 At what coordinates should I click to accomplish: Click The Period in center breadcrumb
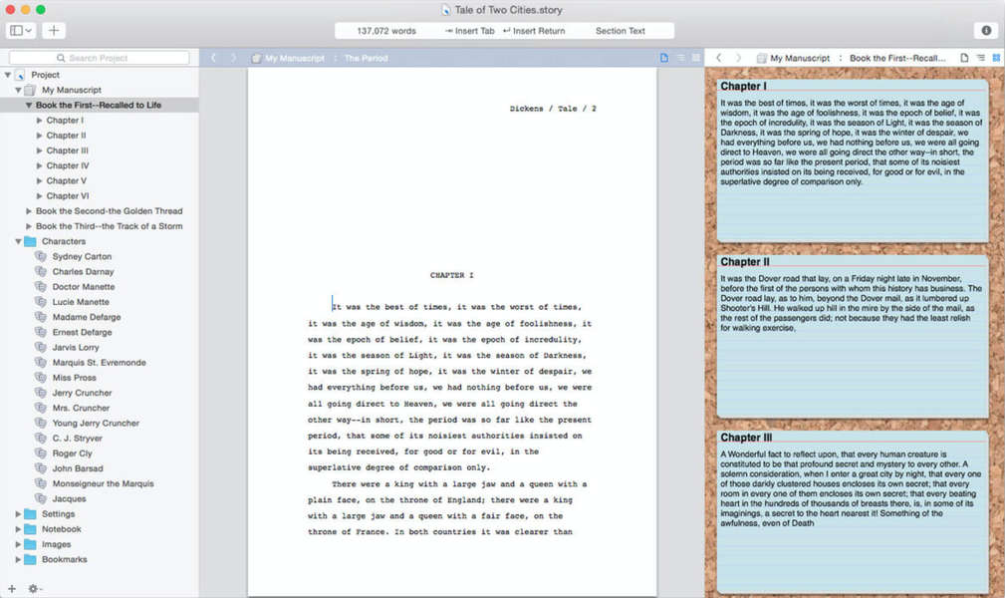click(366, 59)
